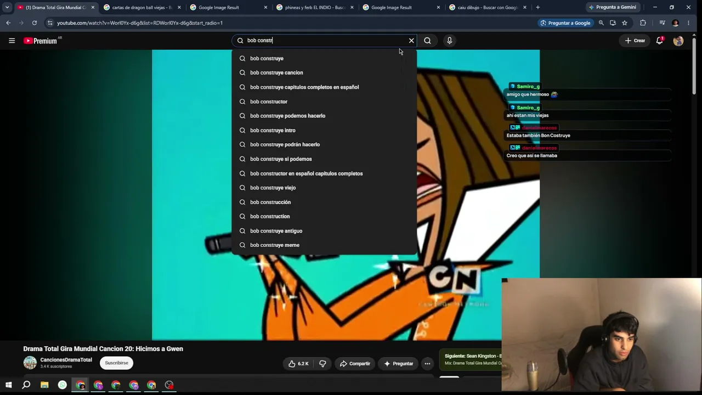Choose "bob construye podrán hacerlo" suggestion

tap(324, 144)
